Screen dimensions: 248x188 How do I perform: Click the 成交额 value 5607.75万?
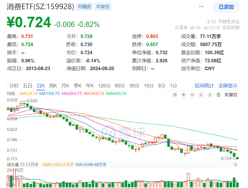[211, 45]
